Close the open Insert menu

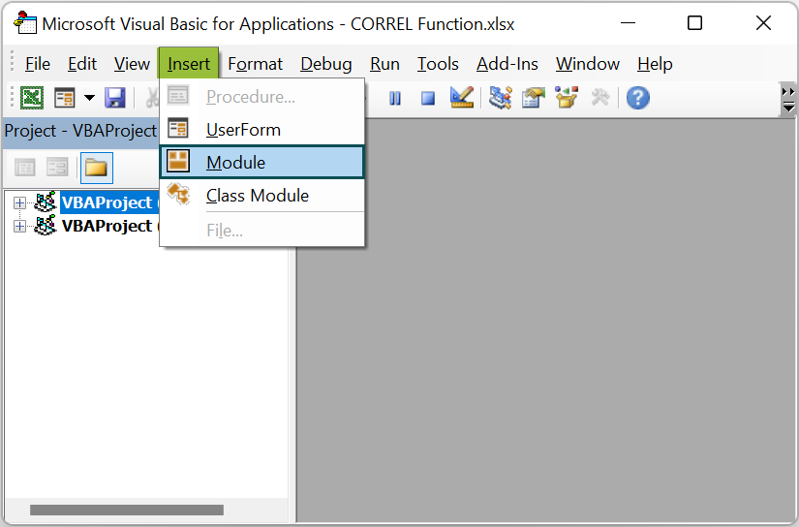pos(189,63)
